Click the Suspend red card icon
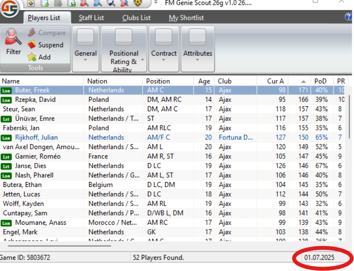 pyautogui.click(x=32, y=45)
